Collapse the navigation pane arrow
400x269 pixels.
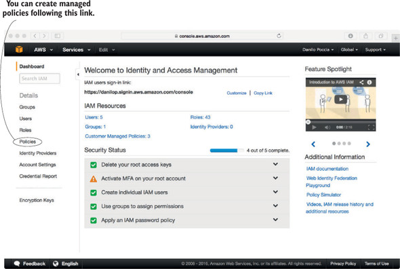click(78, 75)
